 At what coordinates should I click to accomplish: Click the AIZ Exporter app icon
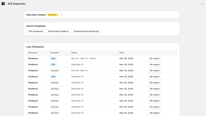[3, 4]
